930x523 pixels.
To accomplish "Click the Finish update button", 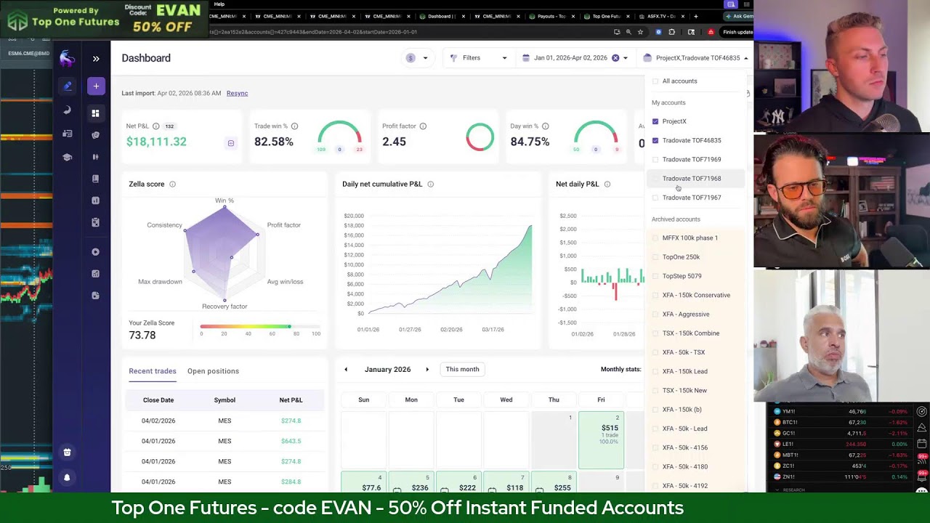I will (x=737, y=32).
